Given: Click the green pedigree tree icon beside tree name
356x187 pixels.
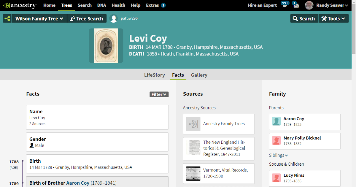Looking at the screenshot, I should (7, 18).
